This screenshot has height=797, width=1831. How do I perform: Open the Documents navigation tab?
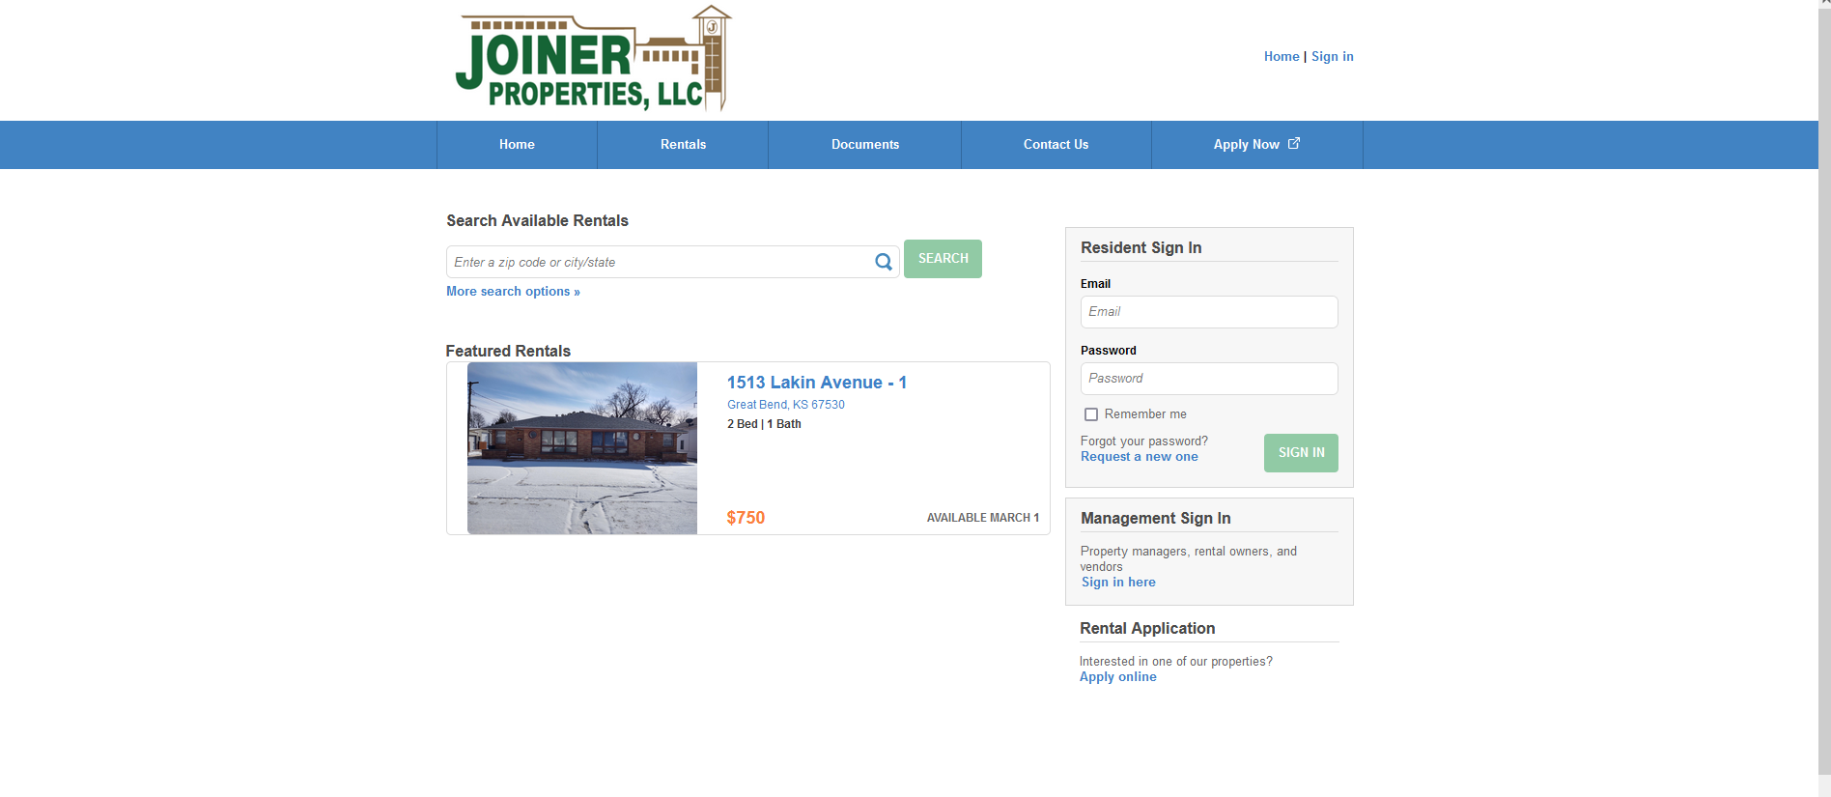pyautogui.click(x=865, y=145)
